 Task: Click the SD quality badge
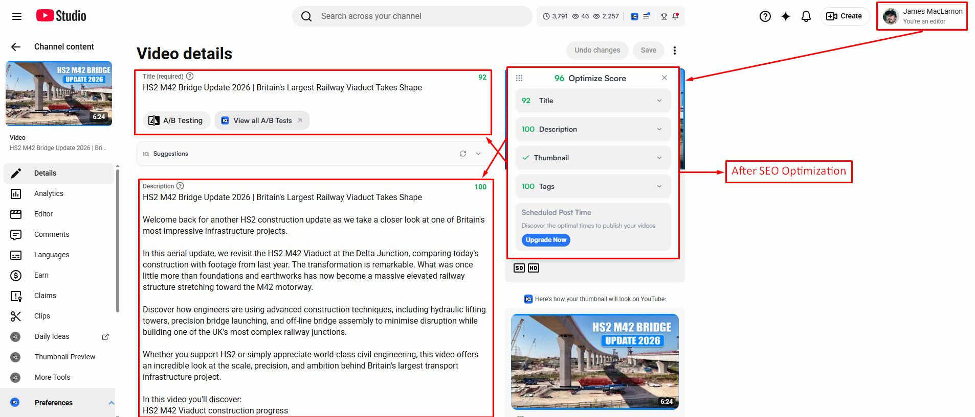coord(519,268)
